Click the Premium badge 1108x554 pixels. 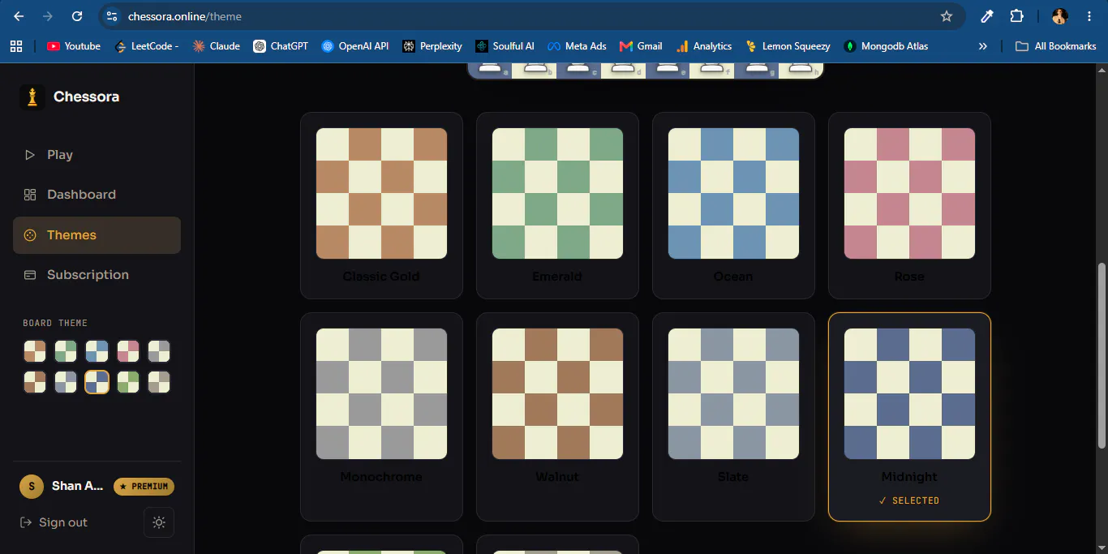[144, 487]
